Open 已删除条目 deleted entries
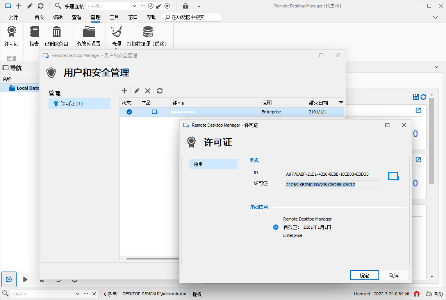Screen dimensions: 446x300 56,36
